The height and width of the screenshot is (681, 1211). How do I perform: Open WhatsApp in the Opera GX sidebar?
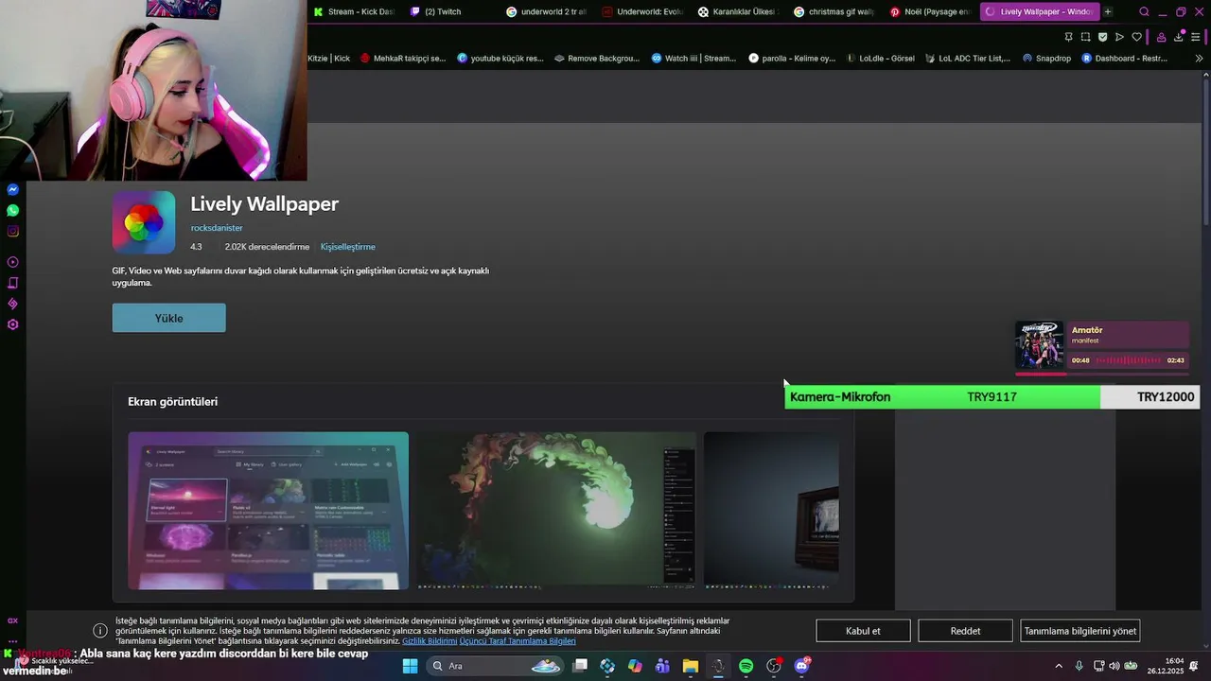point(13,210)
